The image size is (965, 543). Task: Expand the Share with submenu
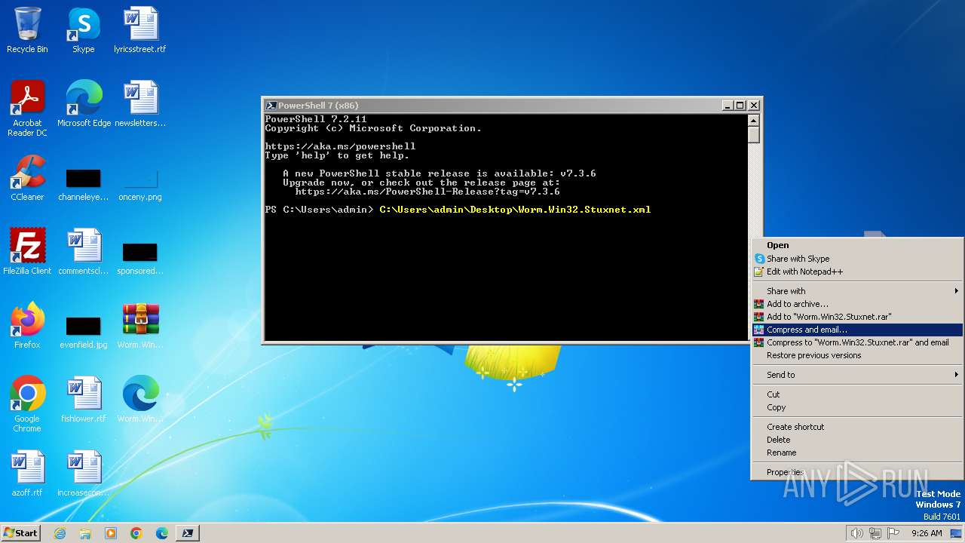tap(856, 291)
